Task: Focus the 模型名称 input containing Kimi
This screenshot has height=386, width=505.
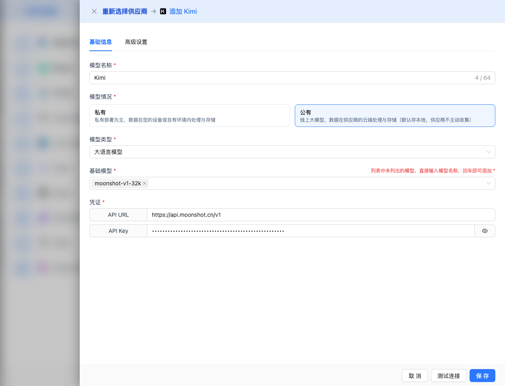Action: 282,78
